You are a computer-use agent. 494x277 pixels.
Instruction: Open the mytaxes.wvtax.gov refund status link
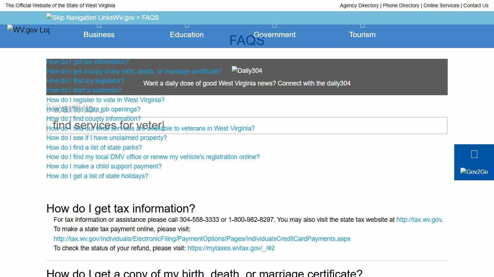(231, 248)
